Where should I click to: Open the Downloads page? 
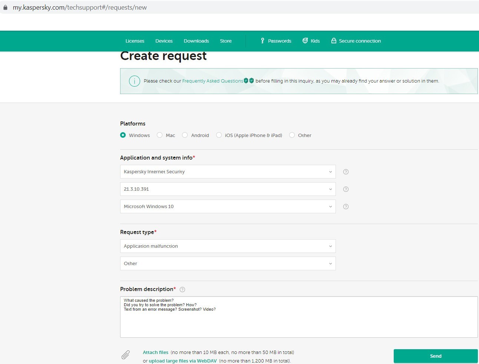tap(196, 41)
